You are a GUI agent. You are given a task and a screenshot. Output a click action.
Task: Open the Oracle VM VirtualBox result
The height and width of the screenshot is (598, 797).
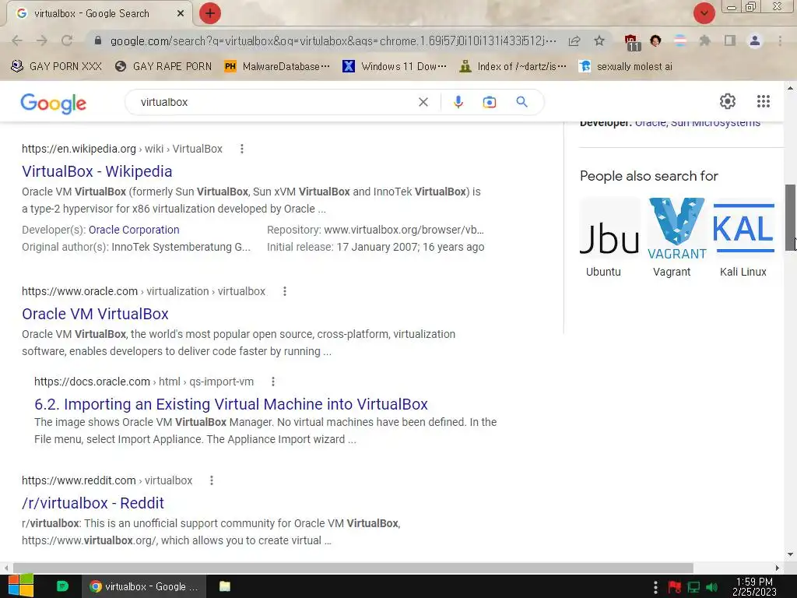point(95,314)
